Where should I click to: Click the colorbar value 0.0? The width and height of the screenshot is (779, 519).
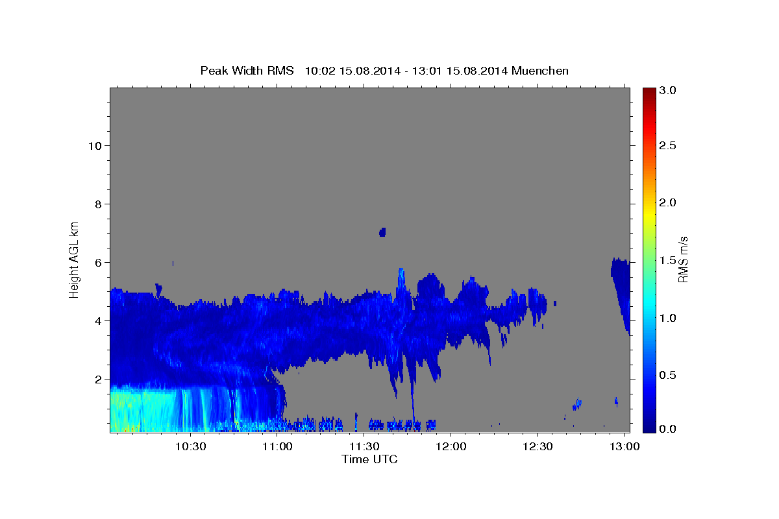669,429
